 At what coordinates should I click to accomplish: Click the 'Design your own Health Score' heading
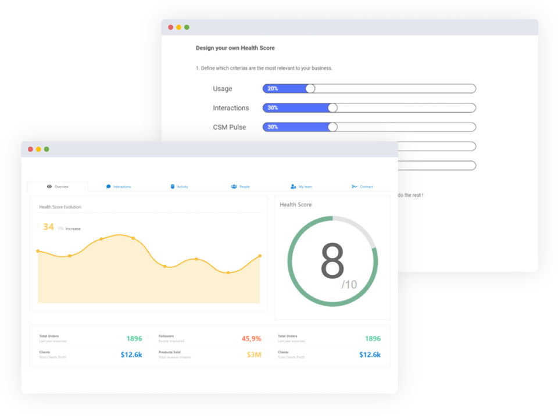(235, 48)
